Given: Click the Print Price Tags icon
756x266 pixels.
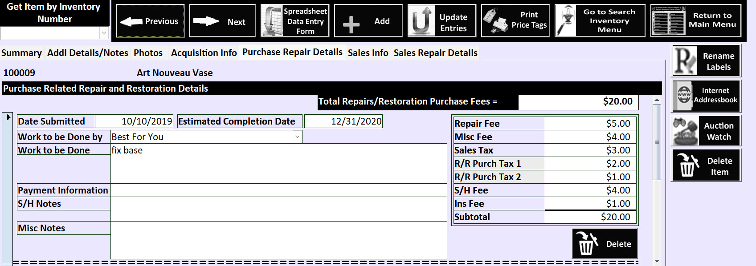Looking at the screenshot, I should 494,21.
